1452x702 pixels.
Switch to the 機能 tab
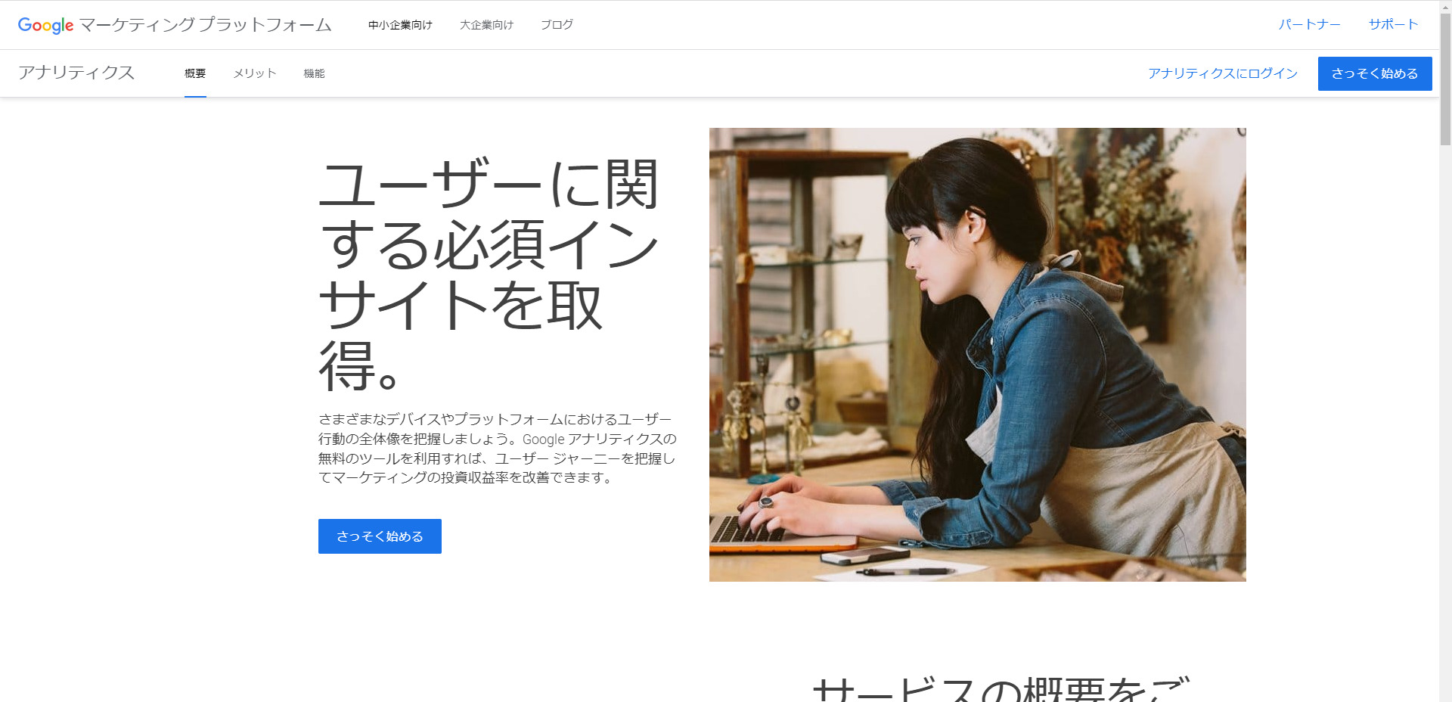pyautogui.click(x=314, y=73)
